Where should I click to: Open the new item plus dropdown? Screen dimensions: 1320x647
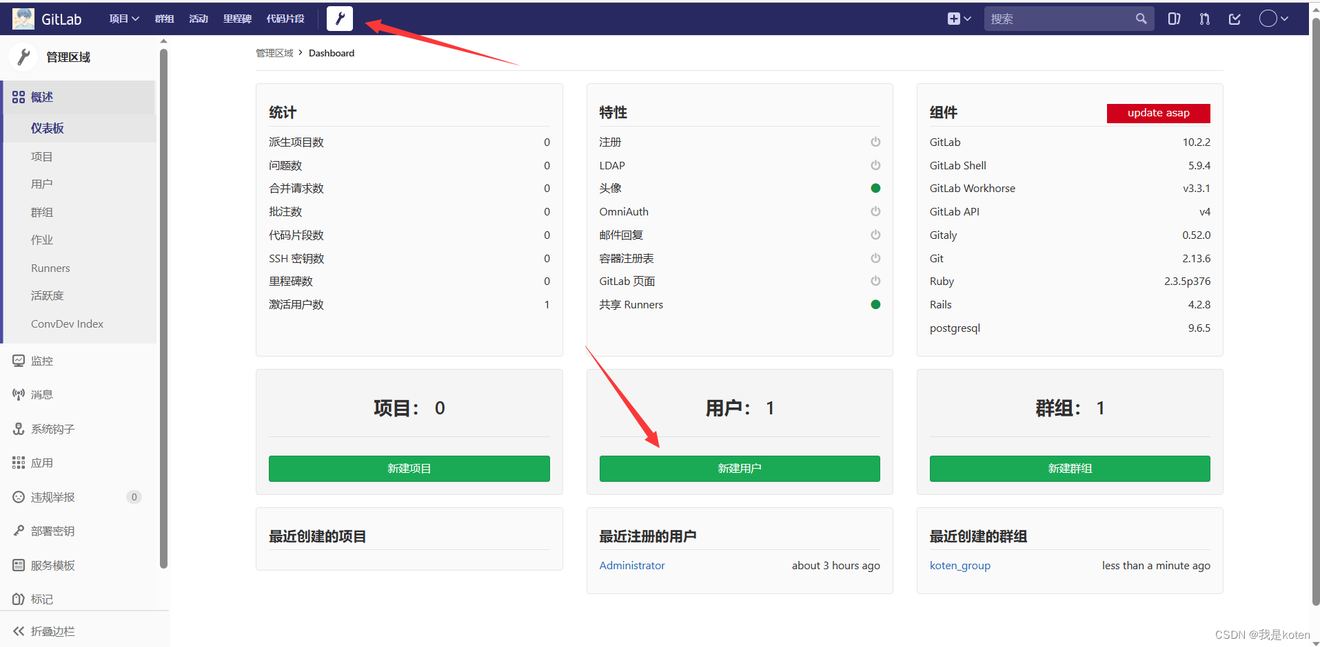pos(959,19)
